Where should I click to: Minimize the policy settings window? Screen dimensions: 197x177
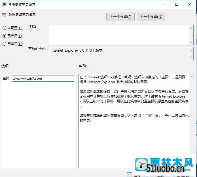click(164, 4)
